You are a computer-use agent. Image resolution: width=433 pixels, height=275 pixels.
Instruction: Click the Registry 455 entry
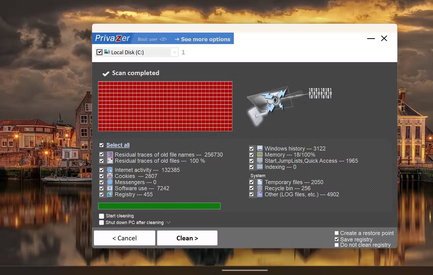134,194
